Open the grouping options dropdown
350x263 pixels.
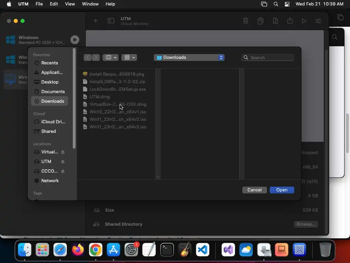pos(129,58)
